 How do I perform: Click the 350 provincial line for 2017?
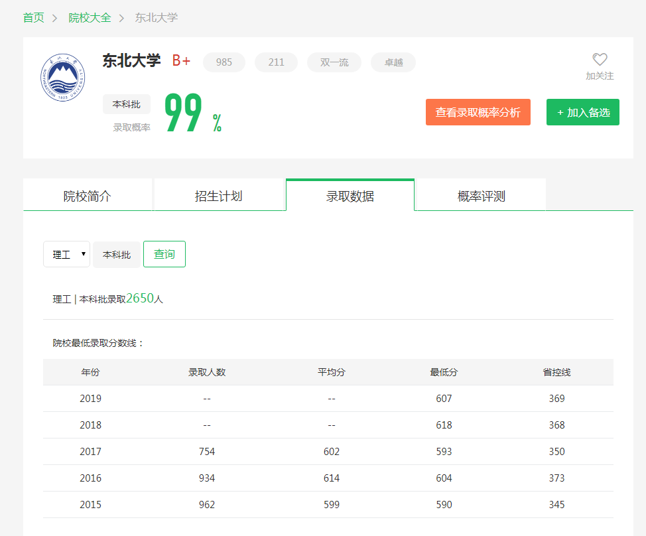pyautogui.click(x=556, y=452)
